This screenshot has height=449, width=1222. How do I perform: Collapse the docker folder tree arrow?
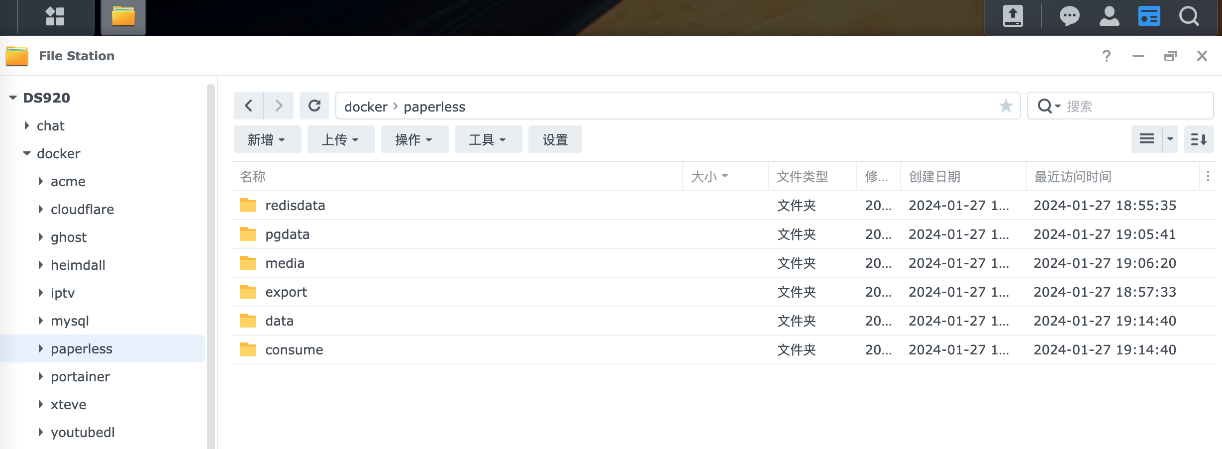[27, 153]
